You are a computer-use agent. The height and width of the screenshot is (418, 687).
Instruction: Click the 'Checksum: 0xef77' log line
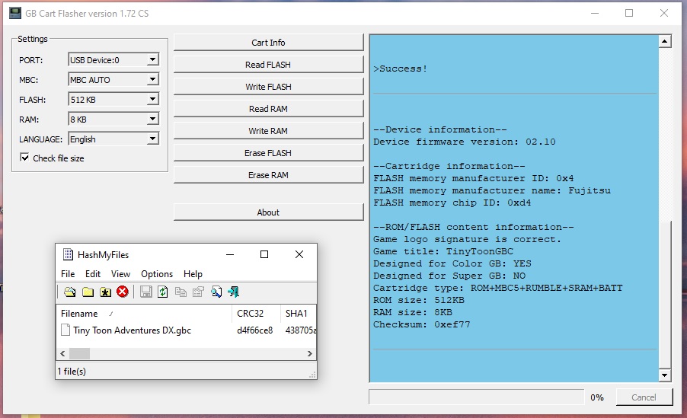pyautogui.click(x=421, y=324)
